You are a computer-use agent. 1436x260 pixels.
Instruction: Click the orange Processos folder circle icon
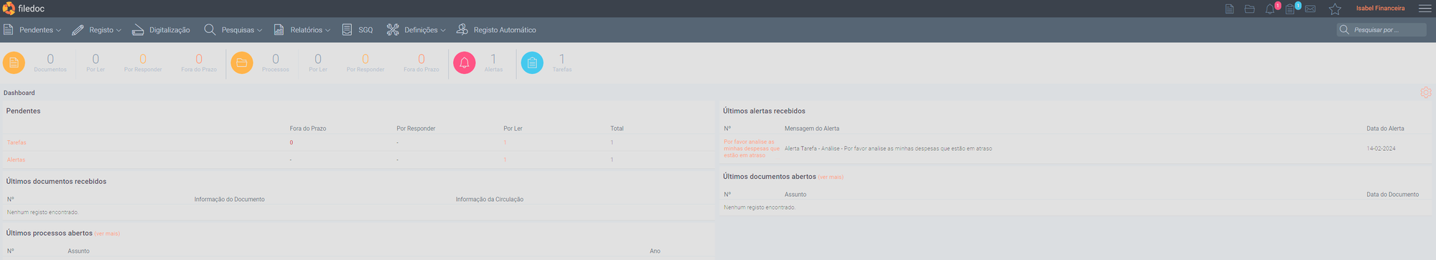pyautogui.click(x=242, y=62)
